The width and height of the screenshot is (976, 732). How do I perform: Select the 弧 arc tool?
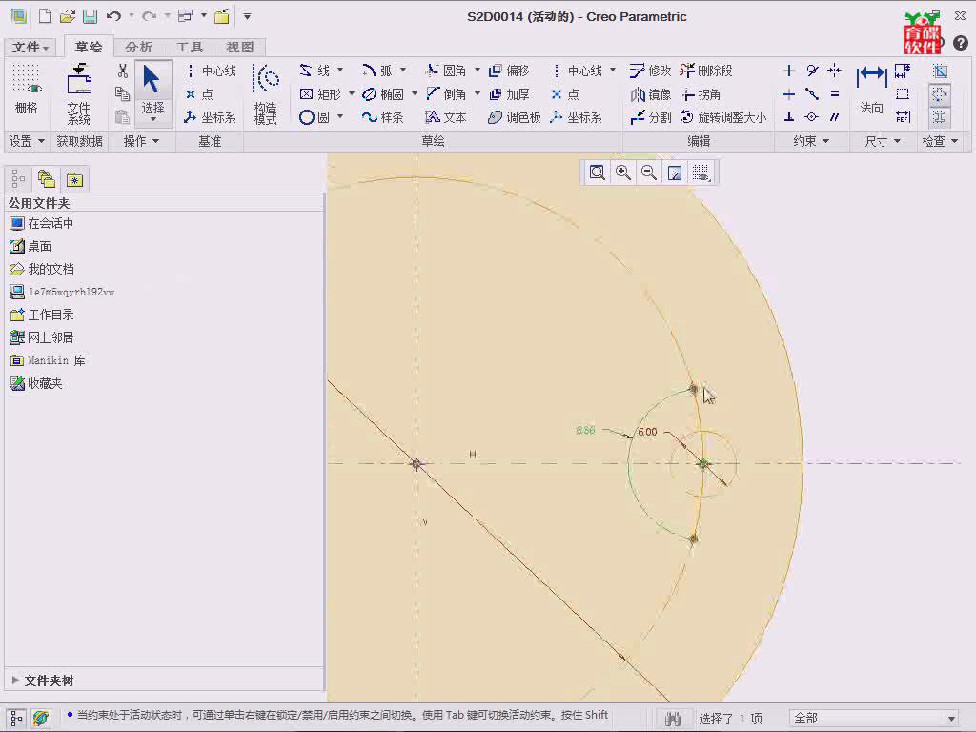click(377, 71)
